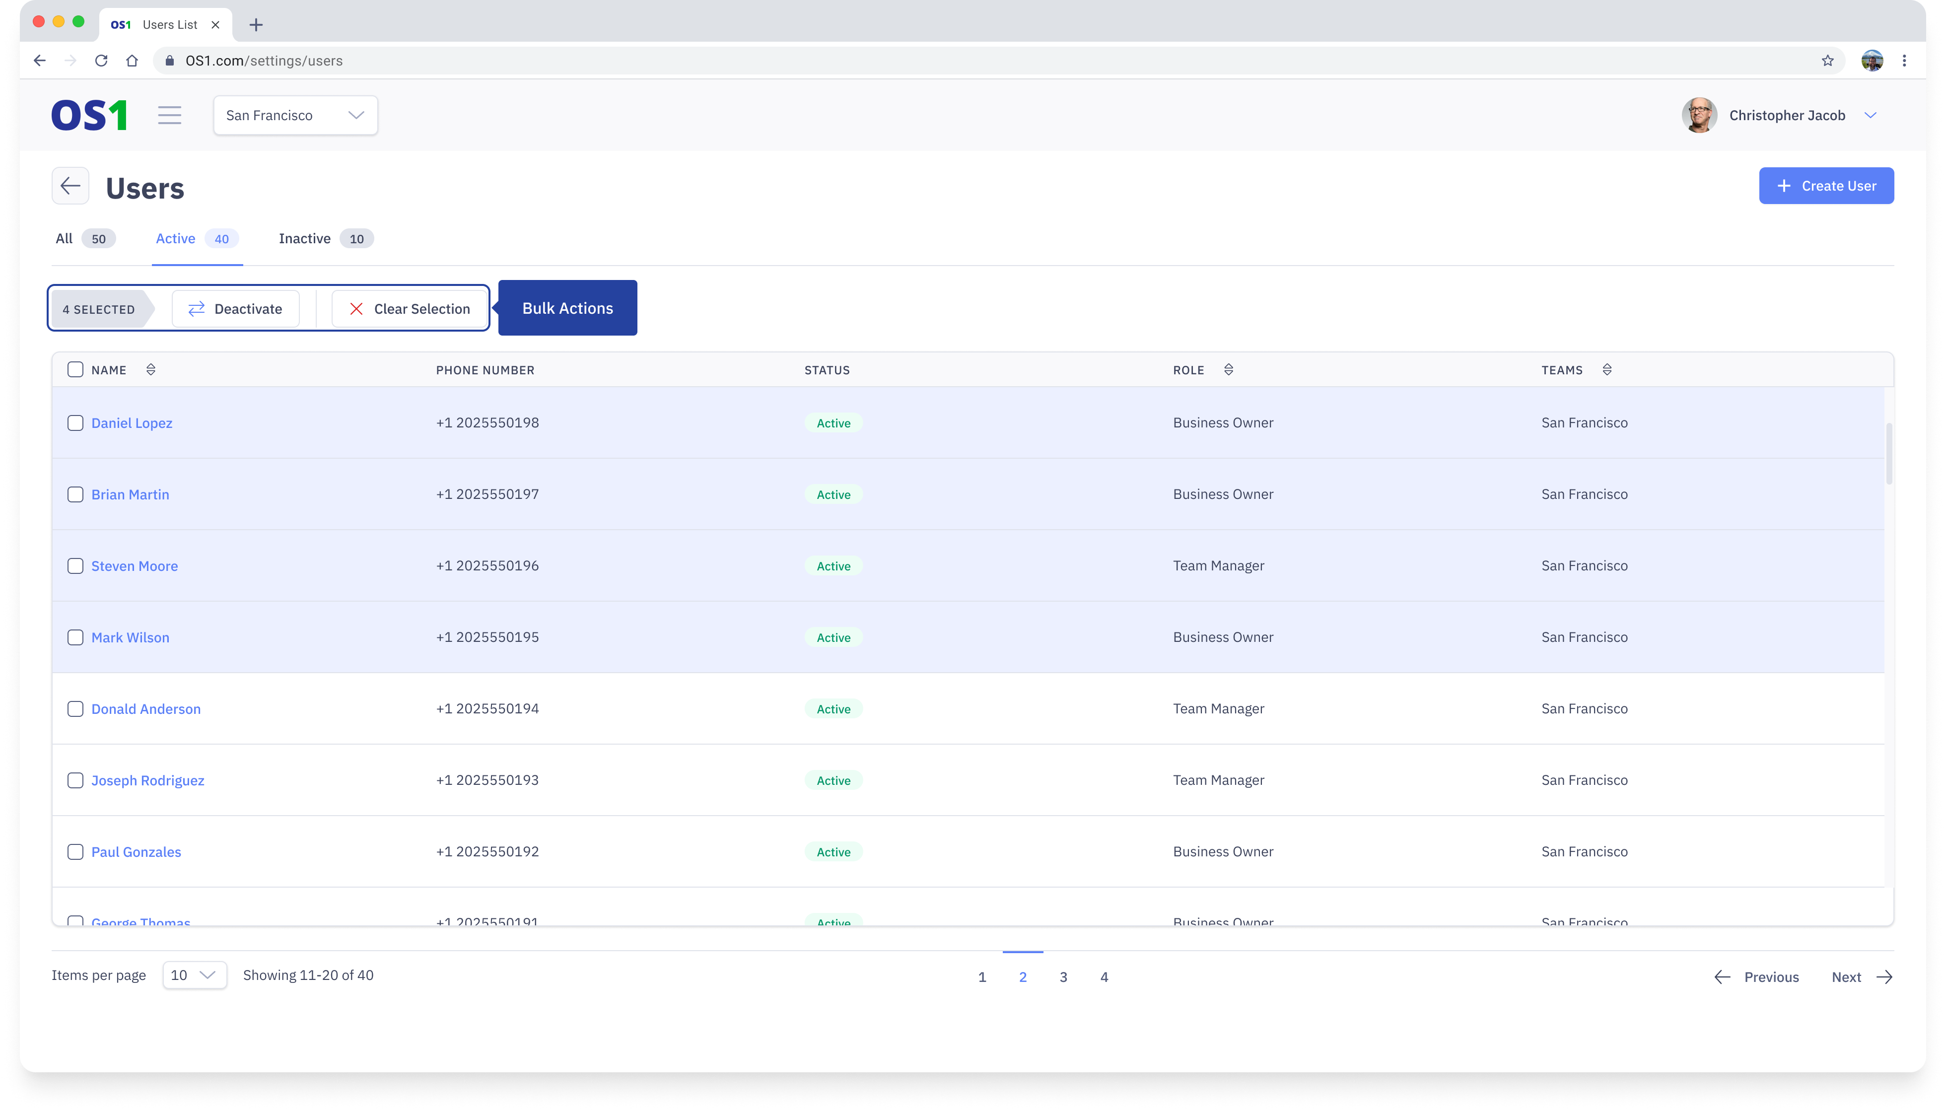
Task: Reload the page in the browser
Action: (x=101, y=61)
